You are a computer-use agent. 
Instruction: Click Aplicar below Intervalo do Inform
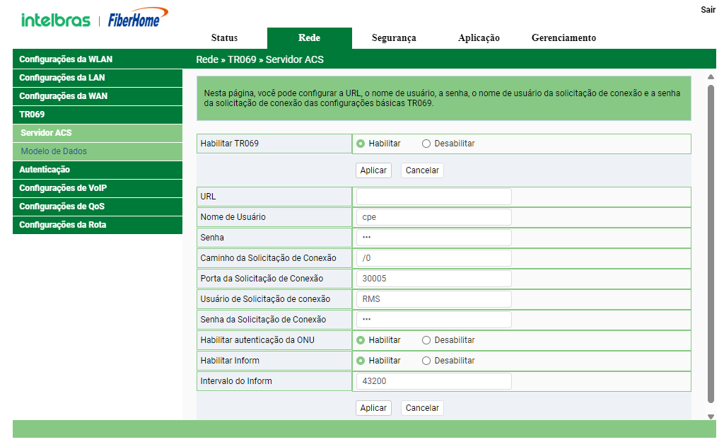pos(373,408)
